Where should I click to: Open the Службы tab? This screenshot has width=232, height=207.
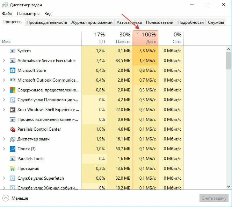(x=216, y=22)
